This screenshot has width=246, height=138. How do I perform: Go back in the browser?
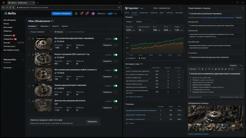(x=3, y=7)
